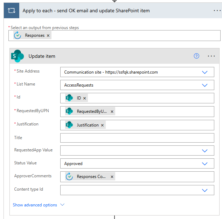Click the Select an output field
The width and height of the screenshot is (222, 219).
pos(115,35)
